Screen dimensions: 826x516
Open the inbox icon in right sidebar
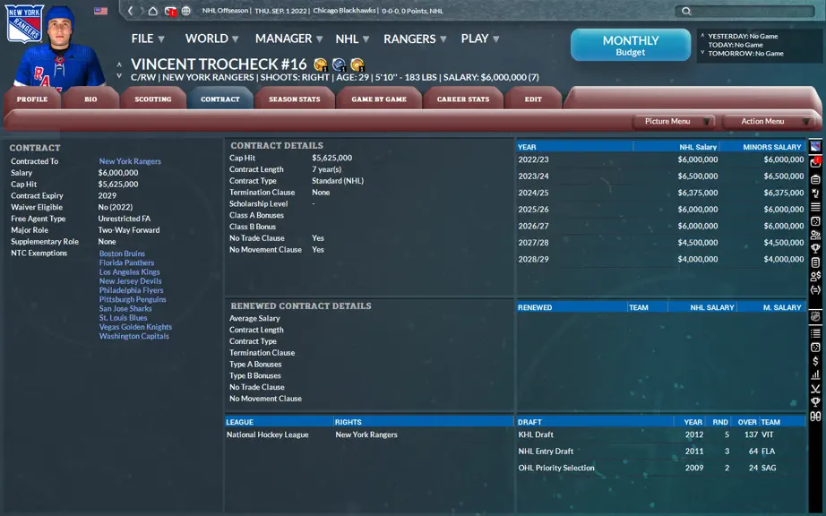(x=815, y=162)
